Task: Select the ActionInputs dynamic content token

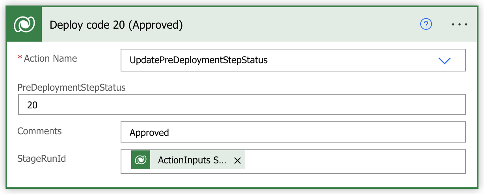Action: pos(188,160)
